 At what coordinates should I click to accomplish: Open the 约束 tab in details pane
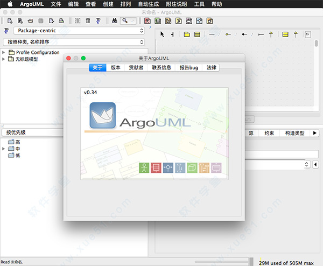click(x=269, y=133)
